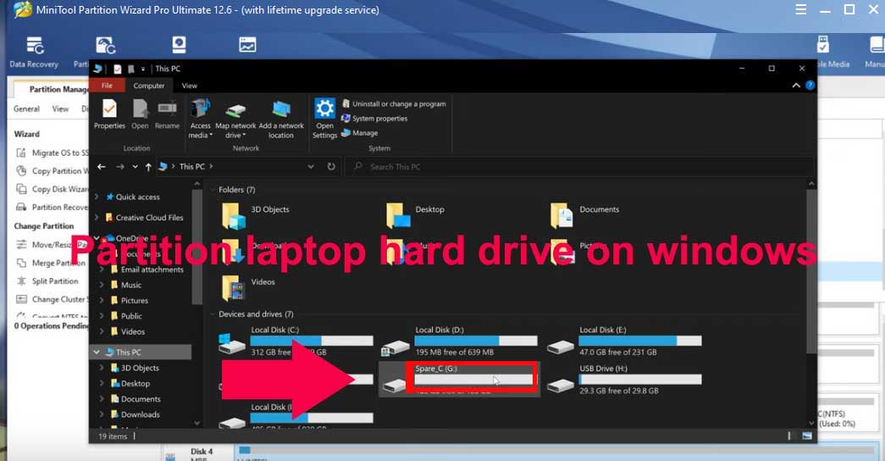
Task: Open Settings gear icon in ribbon
Action: [324, 119]
